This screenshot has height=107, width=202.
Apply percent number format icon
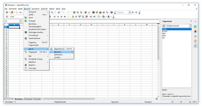coord(76,17)
